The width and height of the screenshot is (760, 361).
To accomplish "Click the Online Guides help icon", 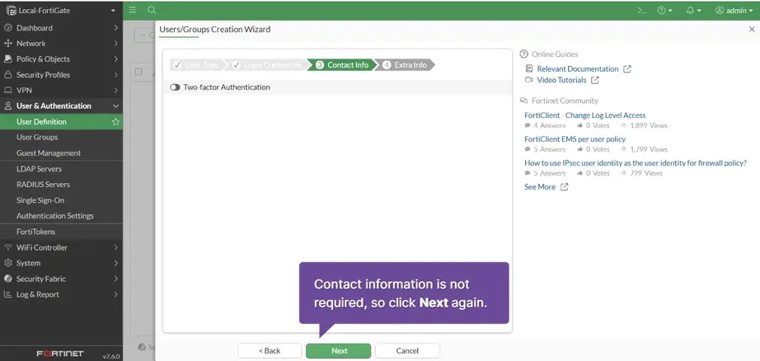I will pyautogui.click(x=523, y=54).
